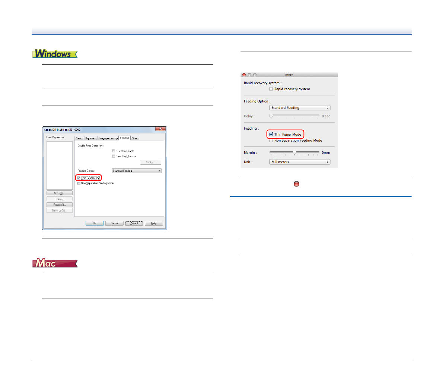The height and width of the screenshot is (380, 443).
Task: Switch to the Brightness tab
Action: [x=91, y=138]
